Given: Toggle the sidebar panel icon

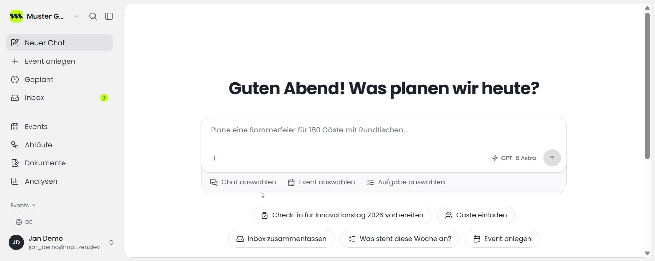Looking at the screenshot, I should (x=109, y=16).
